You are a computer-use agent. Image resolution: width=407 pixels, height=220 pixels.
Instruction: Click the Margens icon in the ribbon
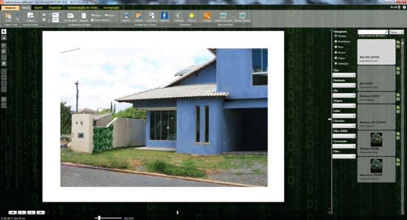tap(84, 16)
